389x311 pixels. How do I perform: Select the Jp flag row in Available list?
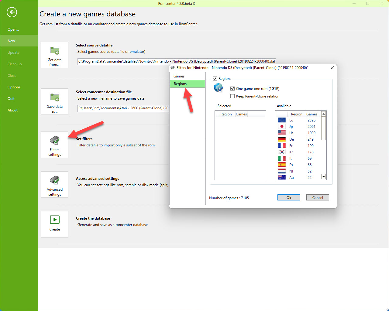pos(282,127)
